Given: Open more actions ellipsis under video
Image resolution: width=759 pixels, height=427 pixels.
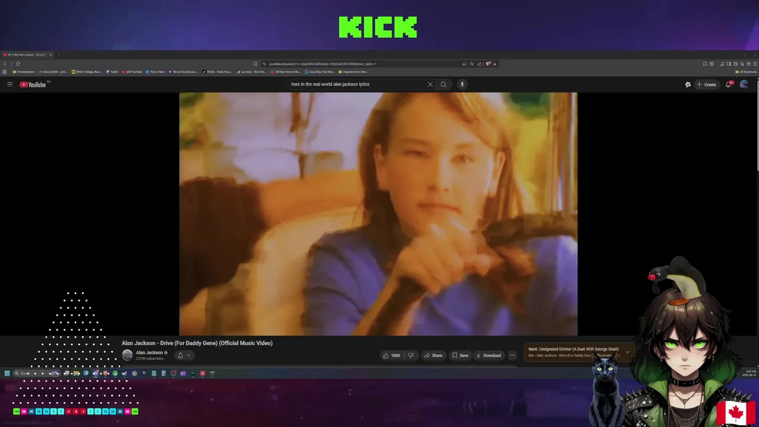Looking at the screenshot, I should point(512,355).
